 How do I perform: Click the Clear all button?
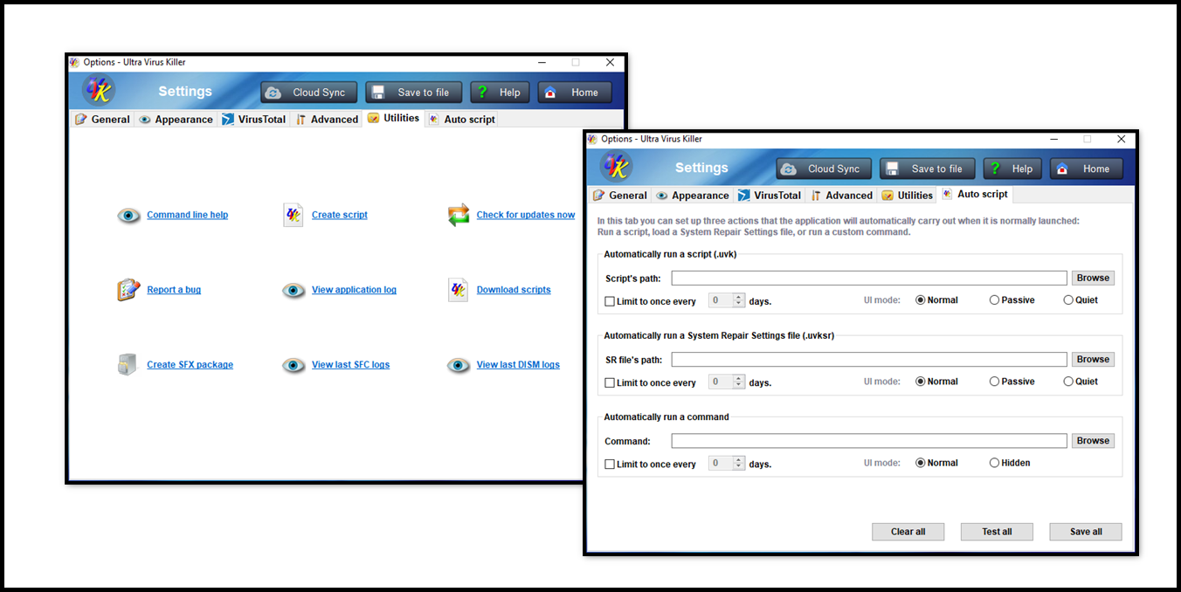pos(908,532)
